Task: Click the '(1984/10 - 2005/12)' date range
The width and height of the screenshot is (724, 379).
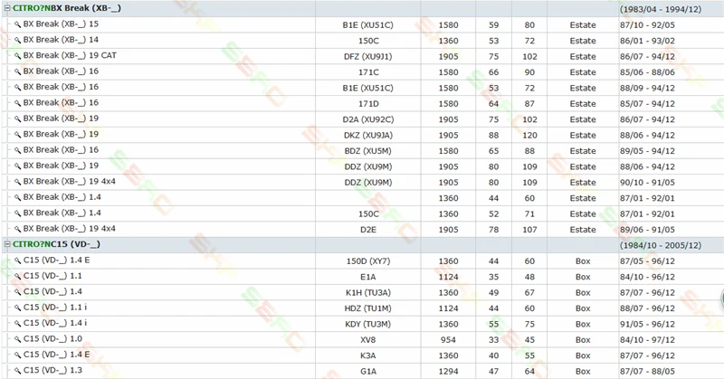Action: (x=661, y=245)
